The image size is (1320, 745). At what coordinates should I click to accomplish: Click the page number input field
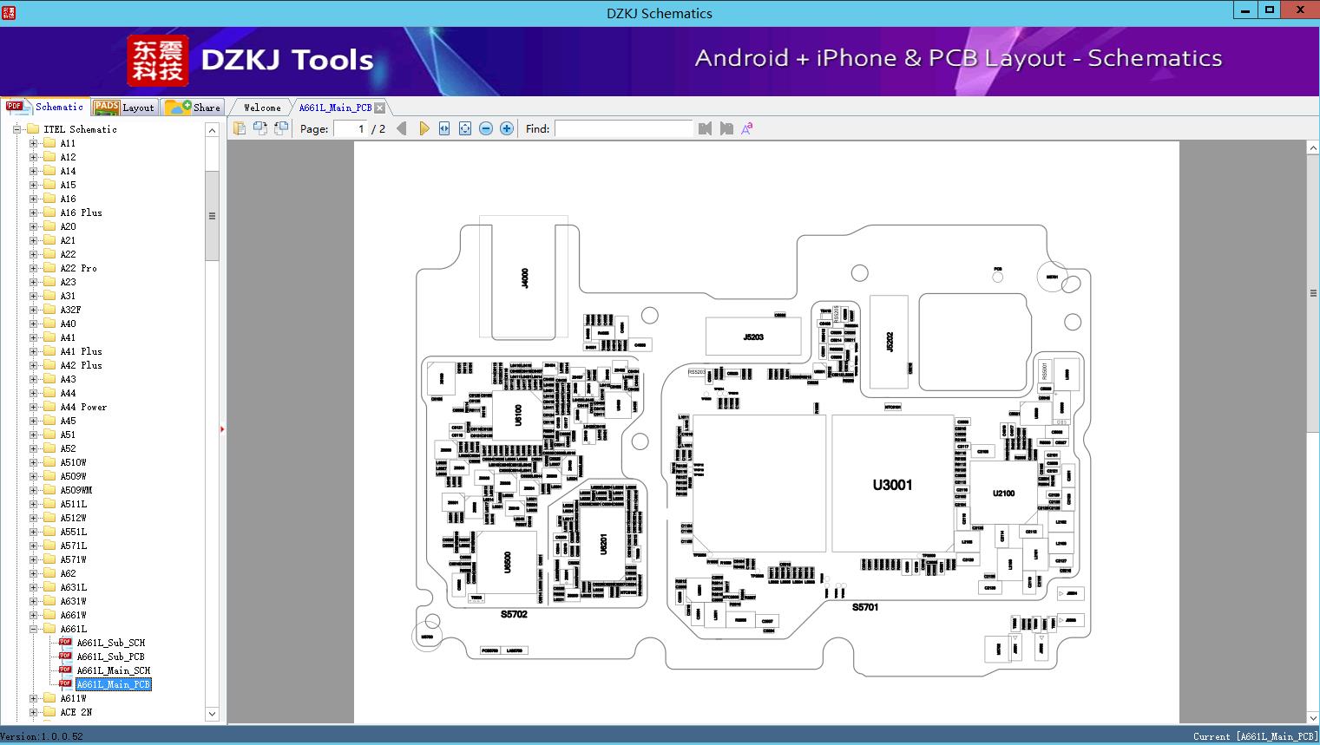pos(350,128)
